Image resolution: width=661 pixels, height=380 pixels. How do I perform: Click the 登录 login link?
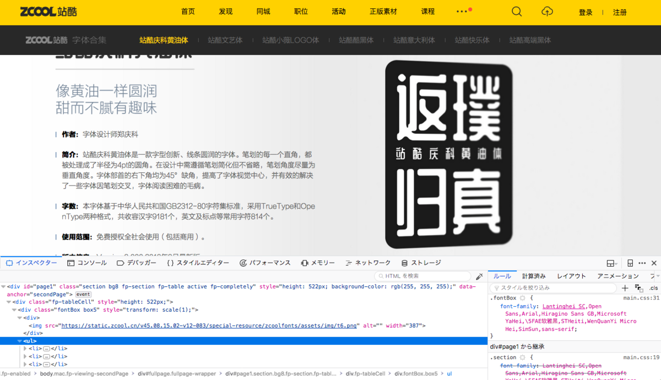(586, 12)
